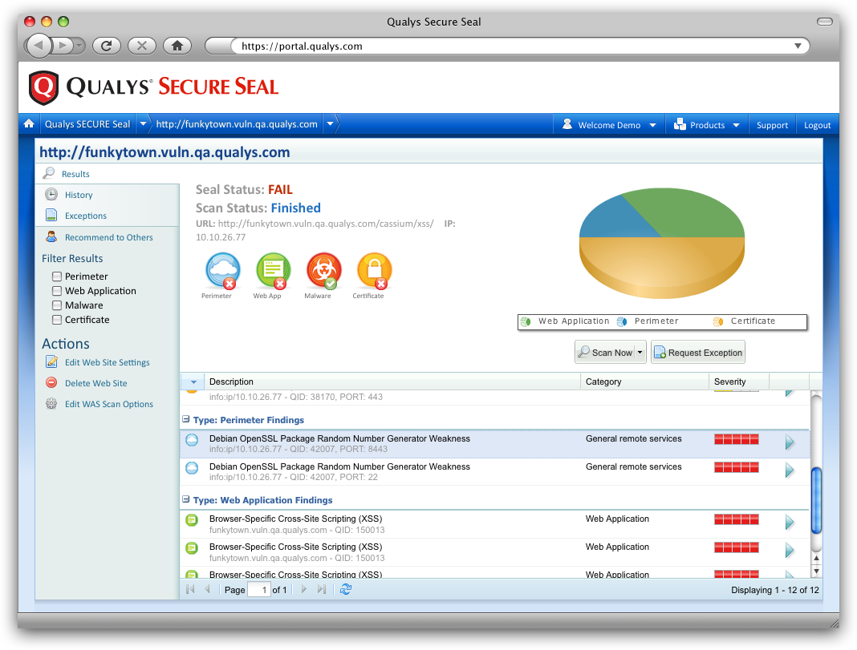Click the Request Exception button
Viewport: 857px width, 650px height.
tap(697, 351)
